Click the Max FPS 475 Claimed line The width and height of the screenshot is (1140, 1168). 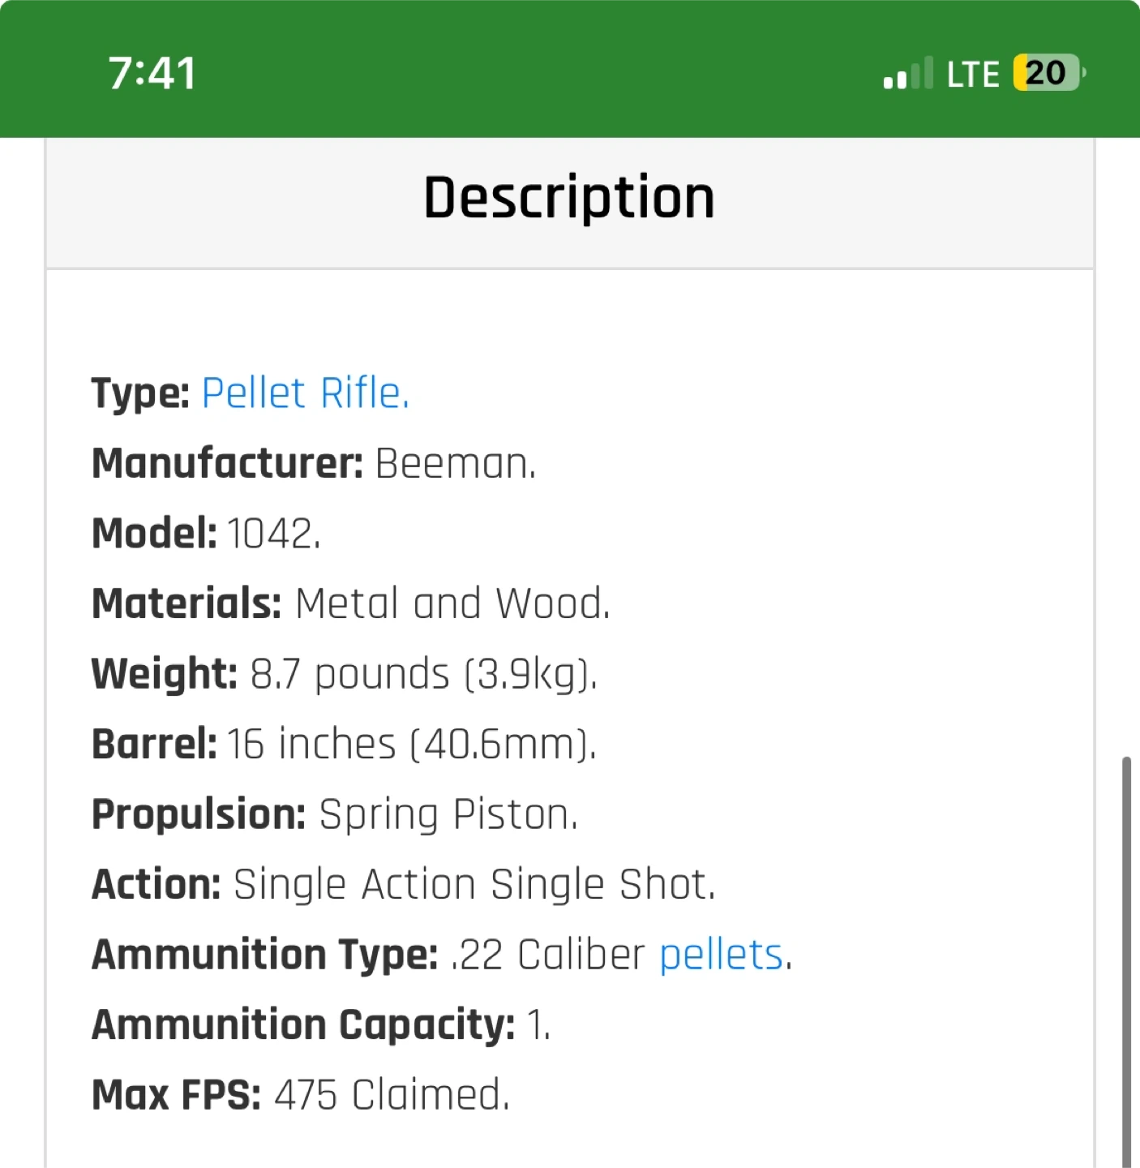301,1095
